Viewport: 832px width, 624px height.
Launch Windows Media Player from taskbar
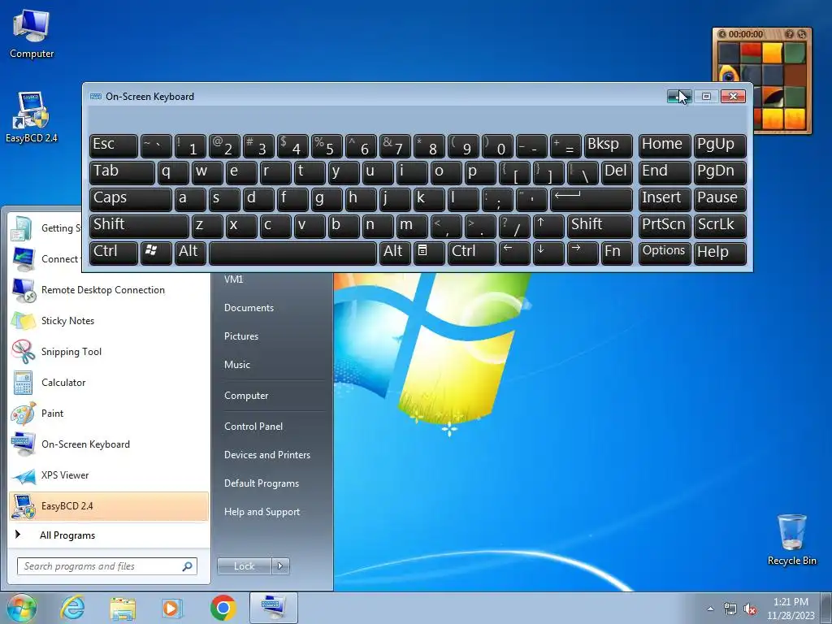(x=172, y=608)
